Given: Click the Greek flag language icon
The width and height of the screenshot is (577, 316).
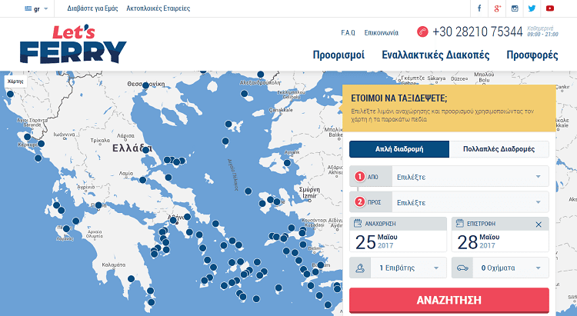Looking at the screenshot, I should [x=28, y=8].
